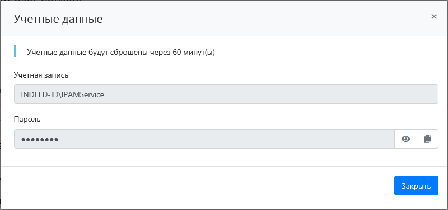The image size is (448, 210).
Task: Select the INDEED-ID\IPAMService text
Action: coord(63,94)
